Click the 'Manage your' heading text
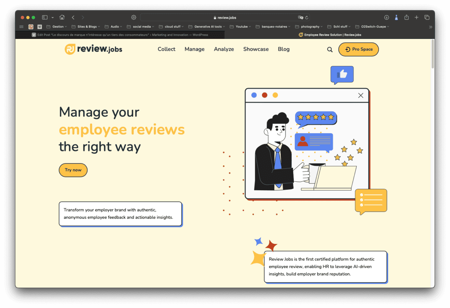The width and height of the screenshot is (450, 308). [99, 112]
